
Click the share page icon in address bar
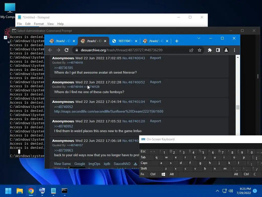coord(191,50)
